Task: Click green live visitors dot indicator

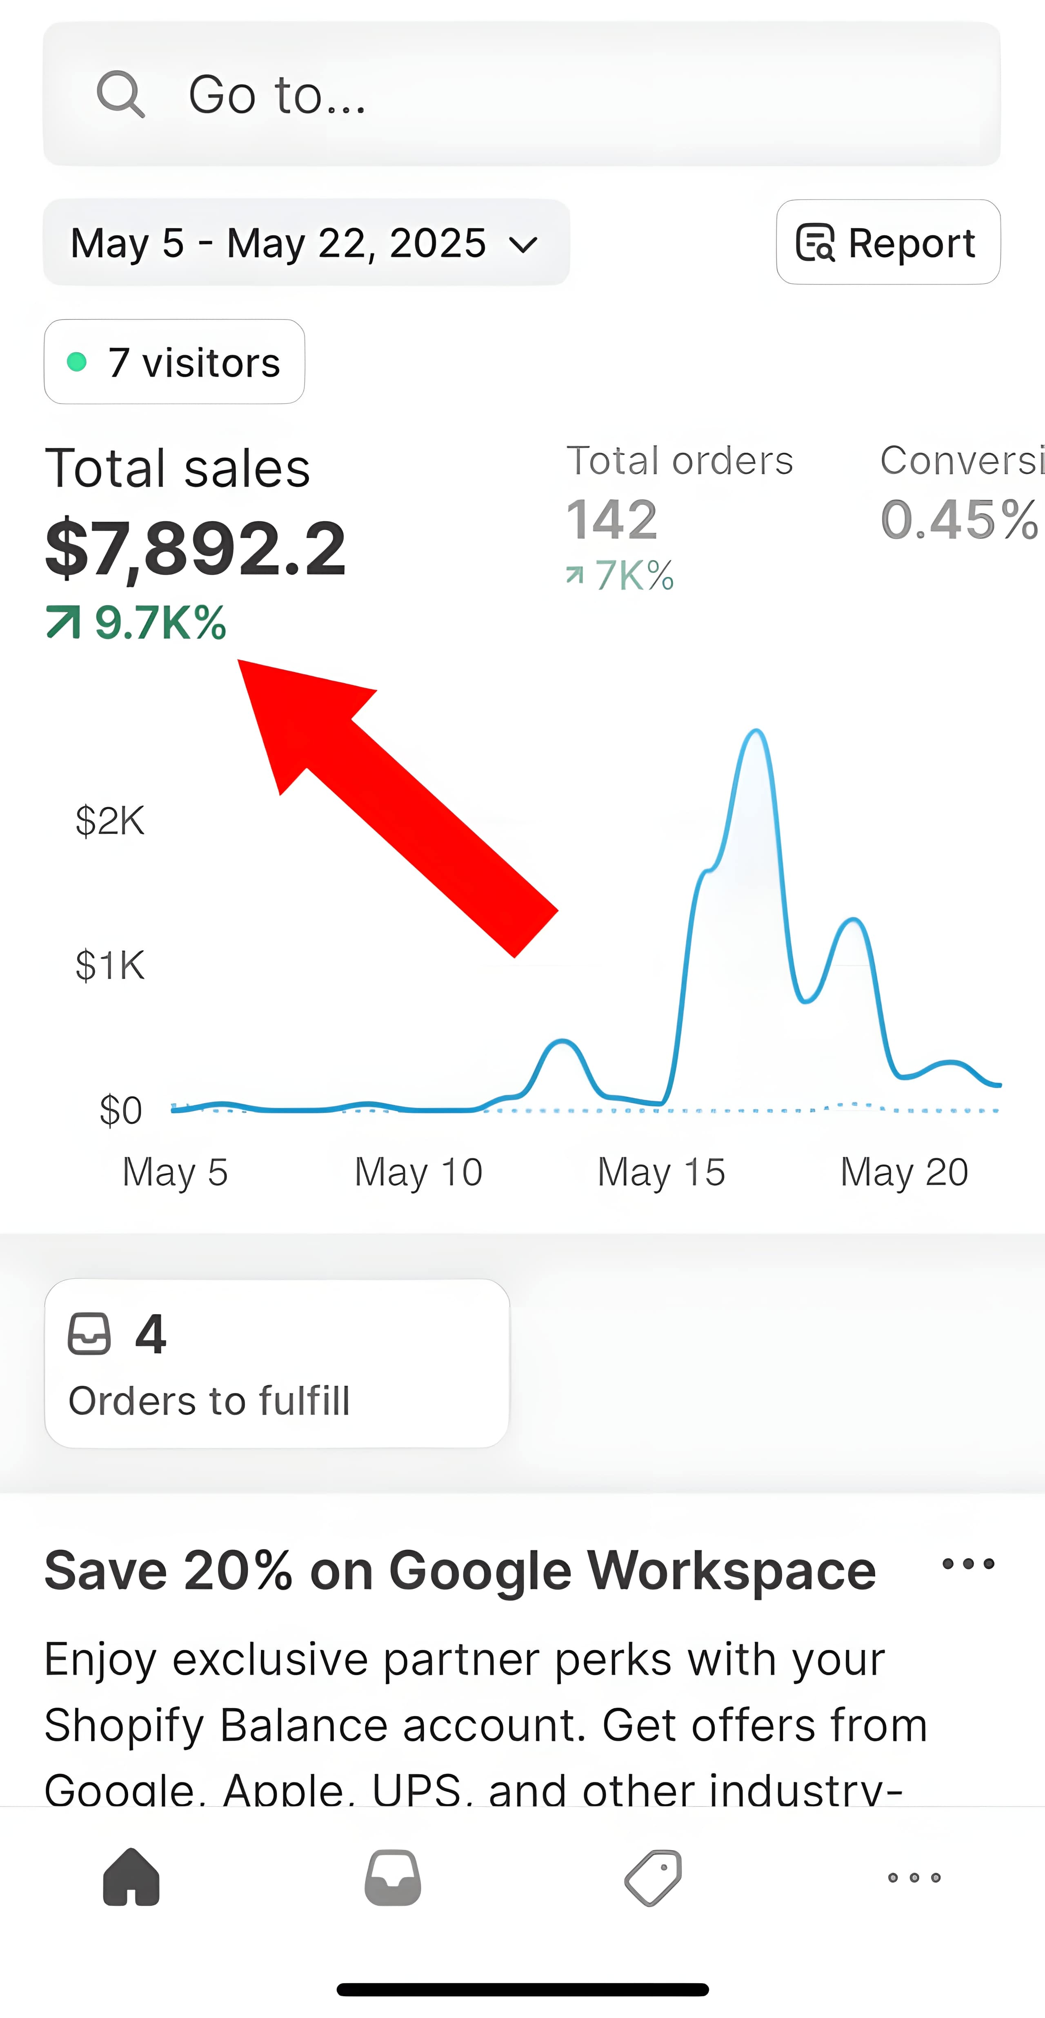Action: coord(77,362)
